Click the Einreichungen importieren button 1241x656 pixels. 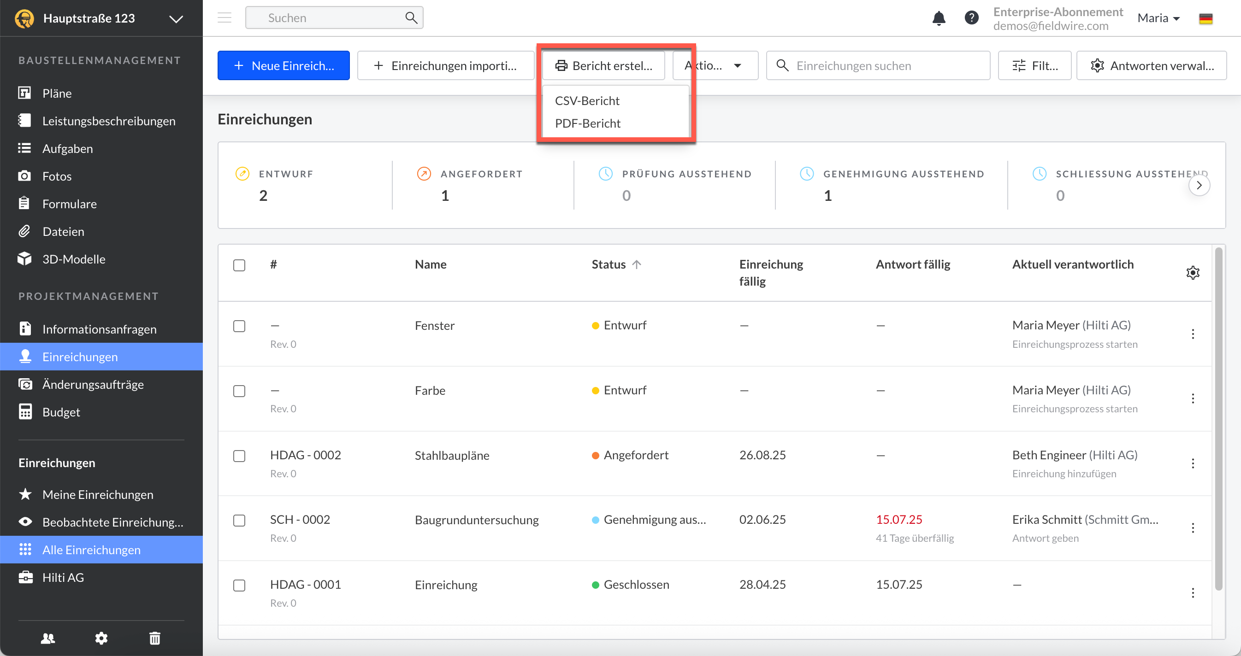coord(446,65)
